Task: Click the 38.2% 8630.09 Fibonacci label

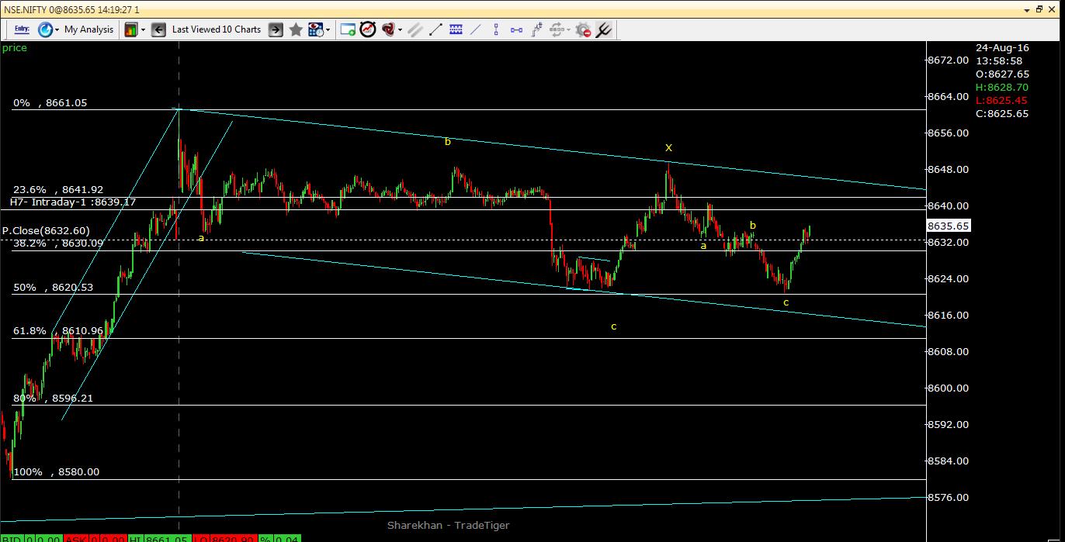Action: click(58, 243)
